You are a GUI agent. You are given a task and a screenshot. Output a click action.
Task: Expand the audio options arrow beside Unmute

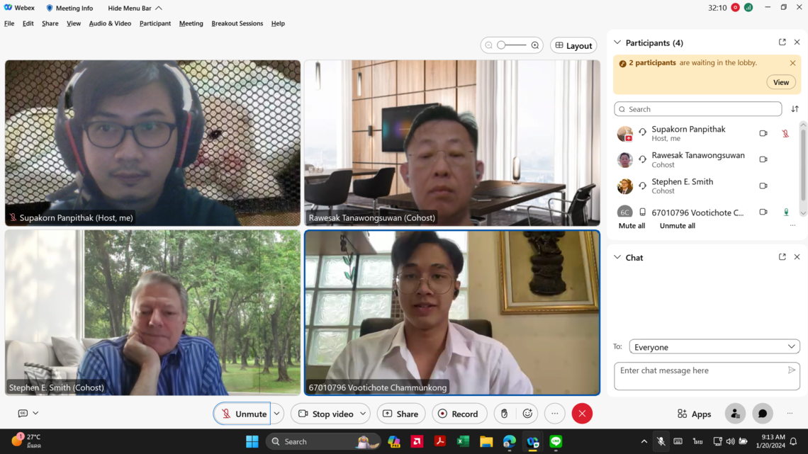pyautogui.click(x=277, y=414)
